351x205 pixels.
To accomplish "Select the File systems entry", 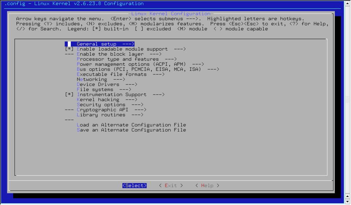I will click(x=104, y=90).
